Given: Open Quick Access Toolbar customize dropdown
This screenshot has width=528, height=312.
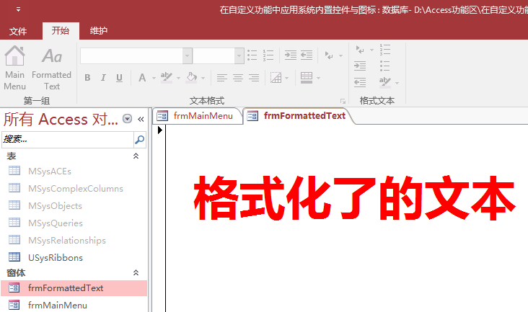Looking at the screenshot, I should point(18,9).
